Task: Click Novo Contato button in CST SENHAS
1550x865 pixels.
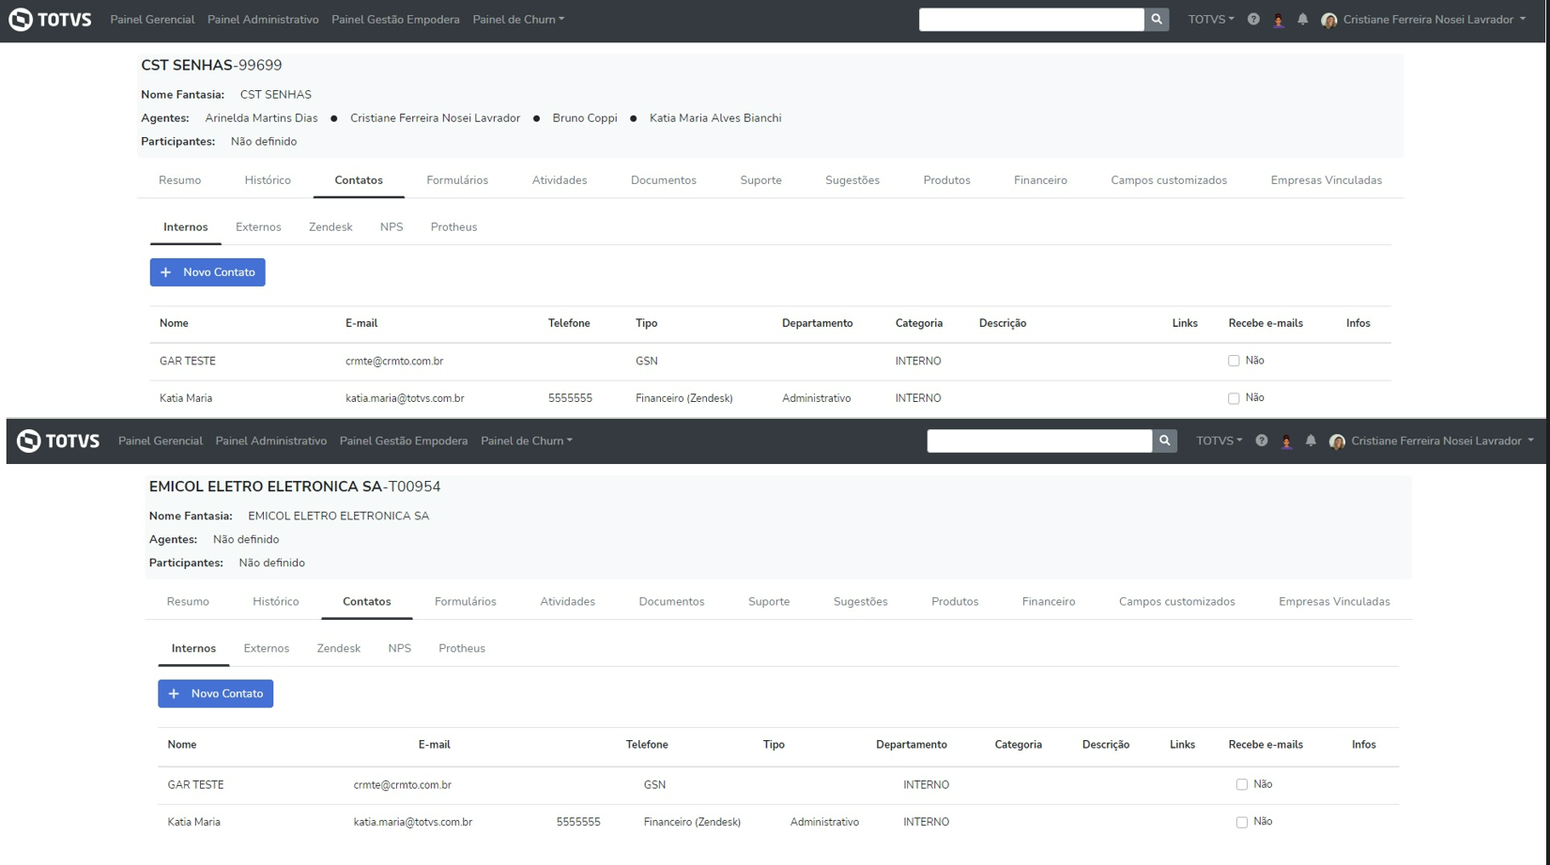Action: pyautogui.click(x=207, y=272)
